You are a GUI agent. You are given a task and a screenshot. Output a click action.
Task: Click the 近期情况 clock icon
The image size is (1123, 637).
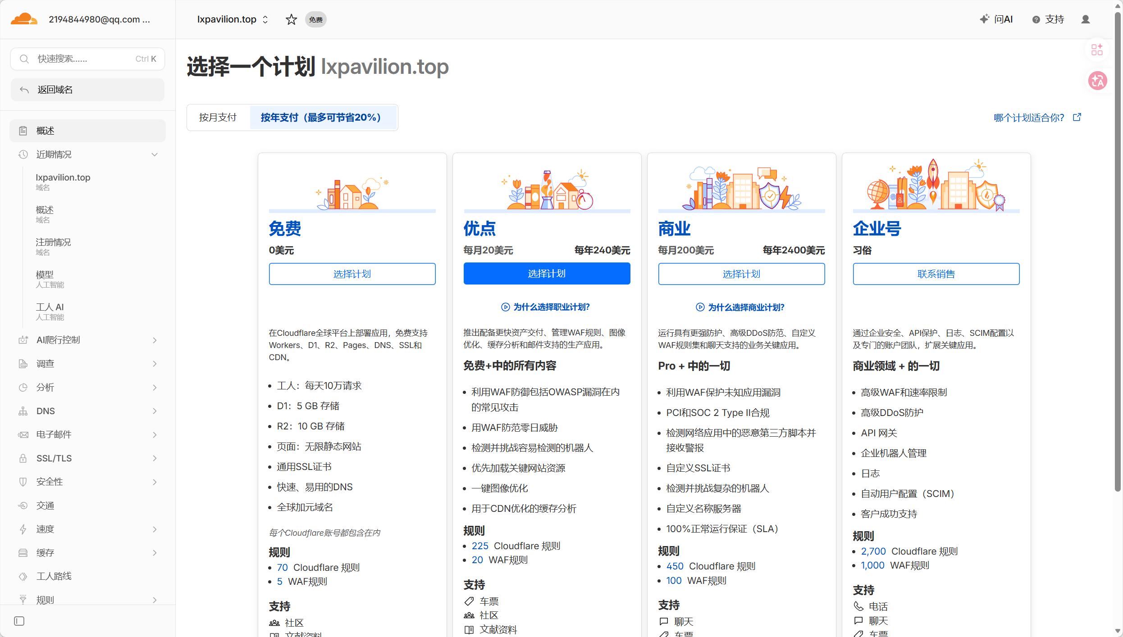(x=23, y=154)
